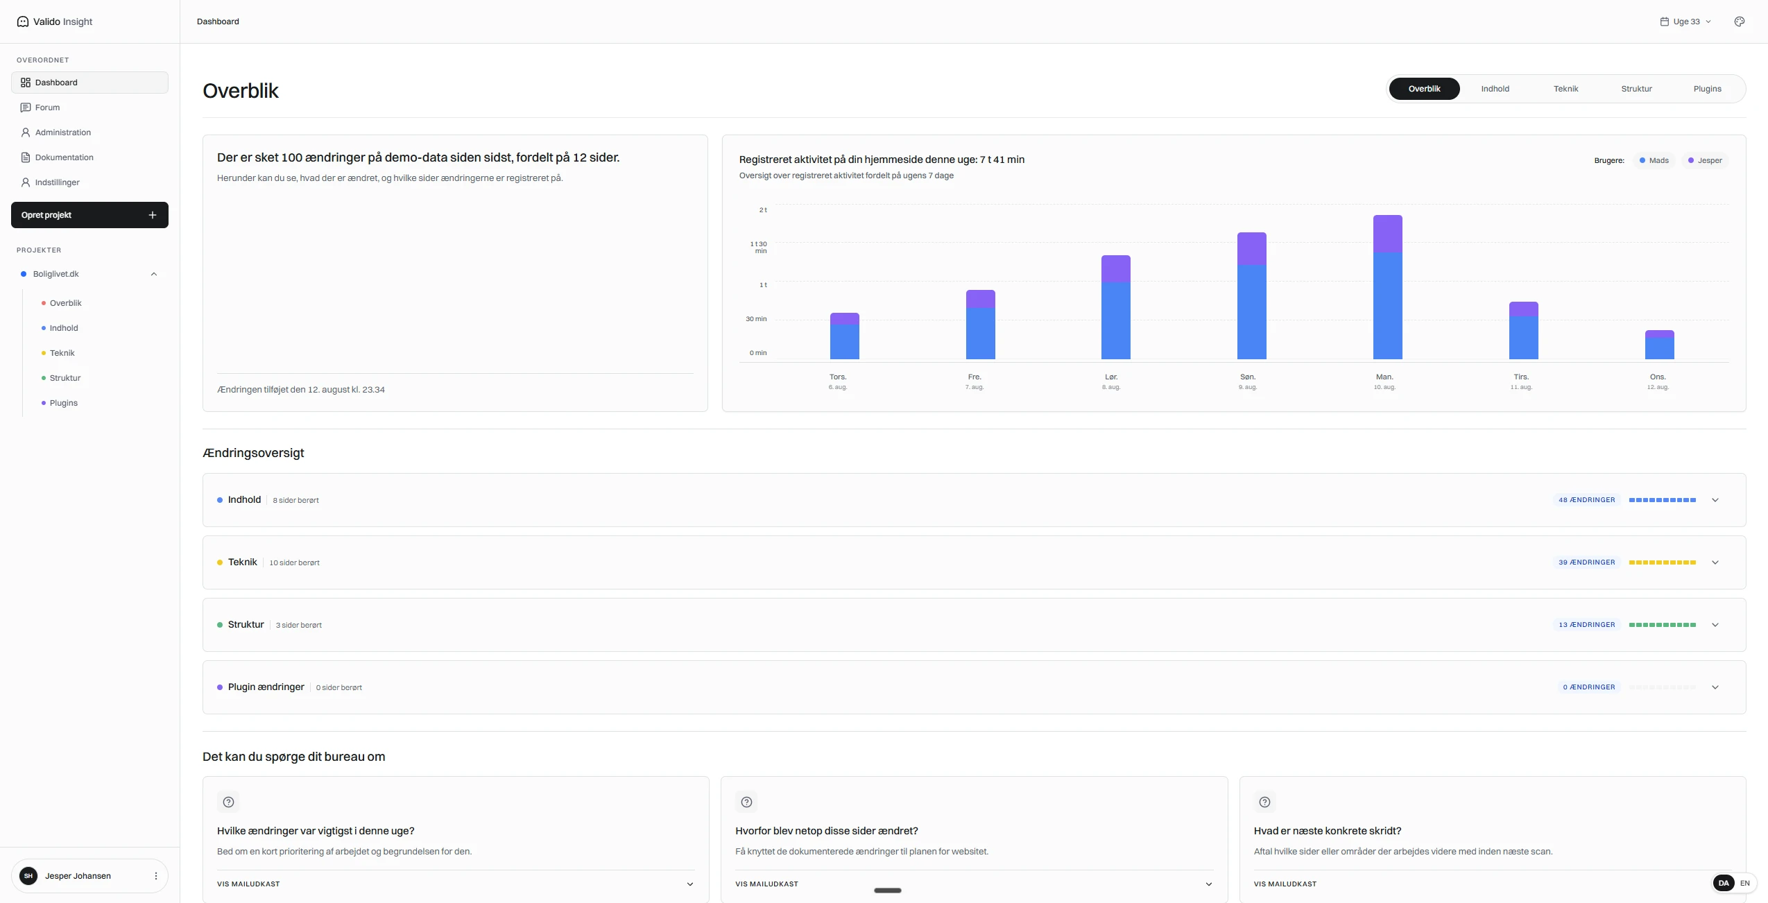Switch language to EN

[x=1744, y=883]
